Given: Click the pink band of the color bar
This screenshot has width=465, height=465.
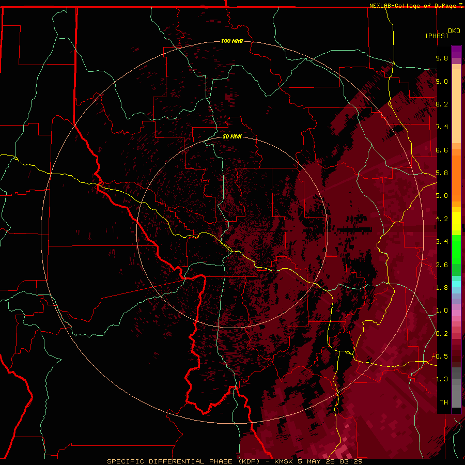Looking at the screenshot, I should click(456, 313).
